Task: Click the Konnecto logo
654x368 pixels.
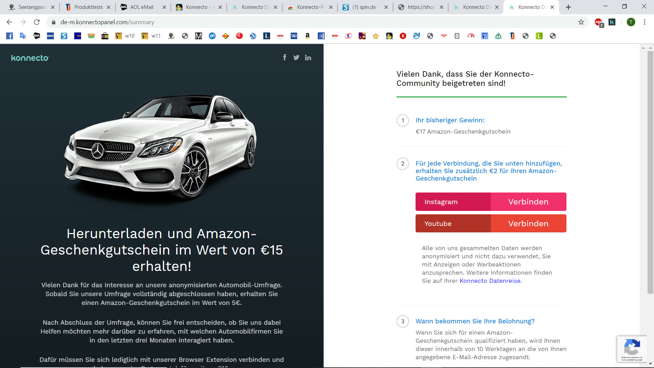Action: pyautogui.click(x=30, y=58)
